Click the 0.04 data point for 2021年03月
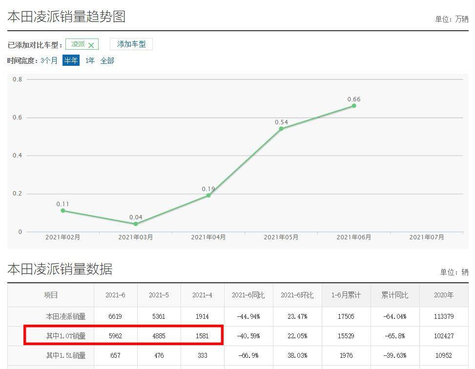 [x=136, y=224]
